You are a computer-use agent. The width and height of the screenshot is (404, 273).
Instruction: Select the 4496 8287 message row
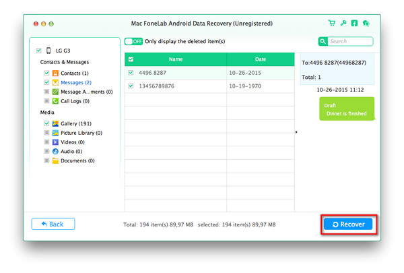(x=209, y=73)
